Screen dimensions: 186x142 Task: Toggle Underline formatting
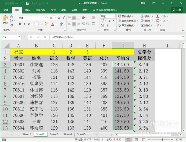tap(28, 24)
